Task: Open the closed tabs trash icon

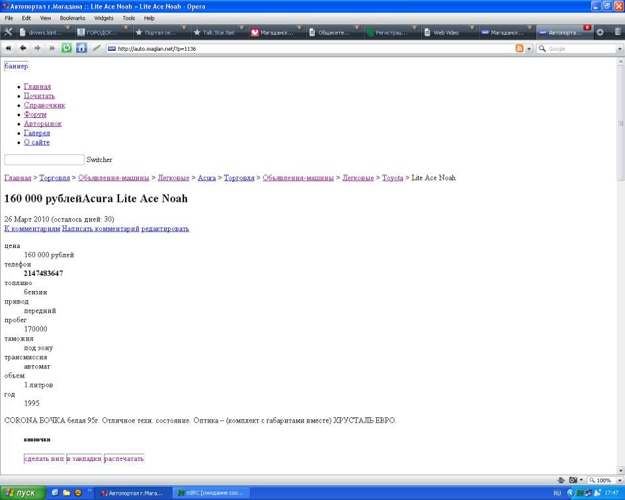Action: click(x=618, y=32)
